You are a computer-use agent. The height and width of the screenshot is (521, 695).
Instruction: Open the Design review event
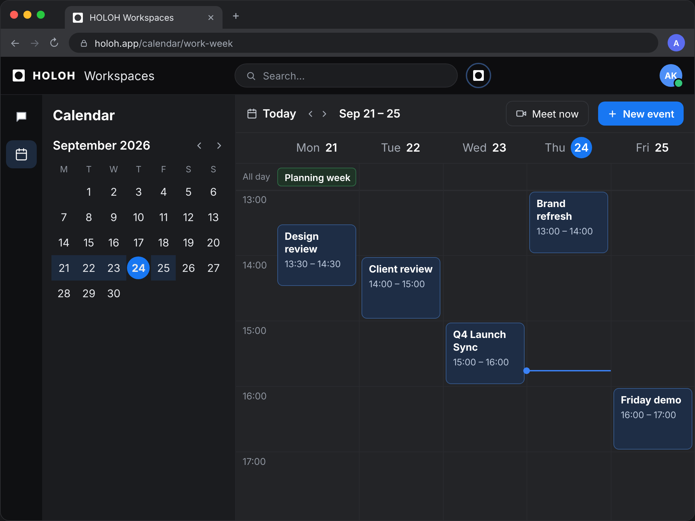click(317, 255)
